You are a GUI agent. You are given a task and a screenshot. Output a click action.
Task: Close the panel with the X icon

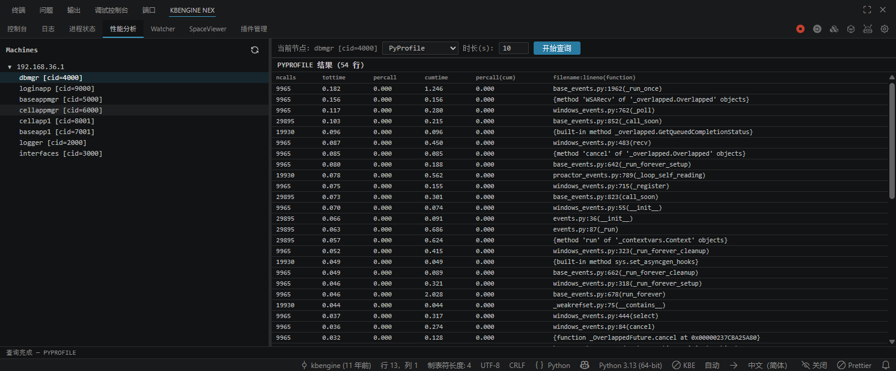tap(883, 10)
